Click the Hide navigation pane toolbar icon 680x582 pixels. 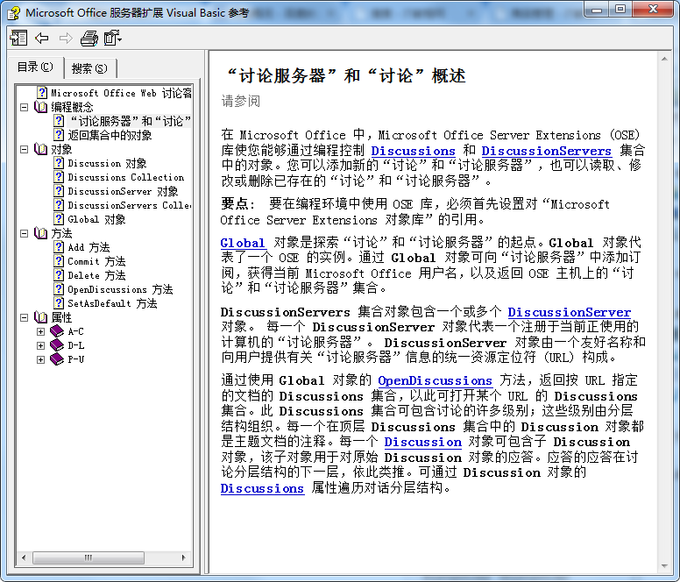coord(18,38)
